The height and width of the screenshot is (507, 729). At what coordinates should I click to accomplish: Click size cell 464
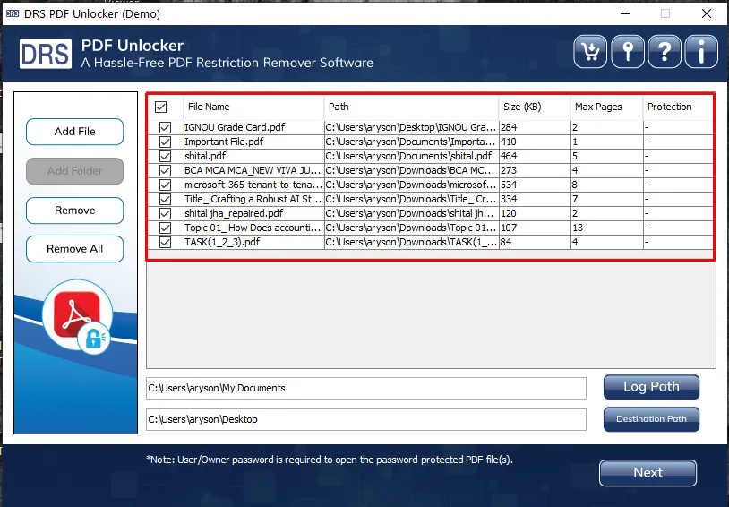pyautogui.click(x=535, y=156)
